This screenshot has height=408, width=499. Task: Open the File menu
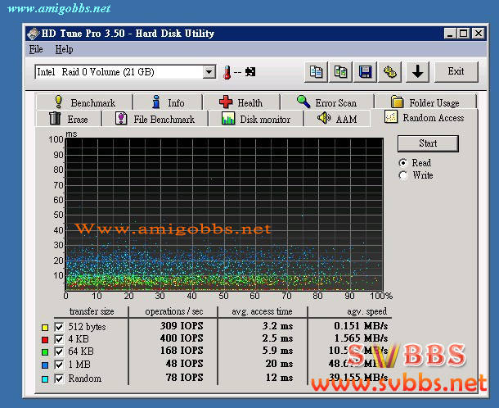point(36,50)
